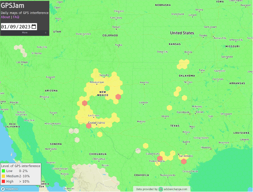The image size is (253, 192).
Task: Select red hexagon south of San Antonio
Action: coord(184,161)
